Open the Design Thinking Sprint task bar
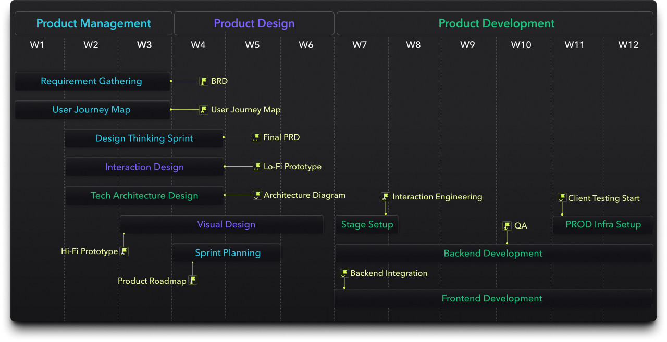The image size is (667, 342). [x=144, y=138]
